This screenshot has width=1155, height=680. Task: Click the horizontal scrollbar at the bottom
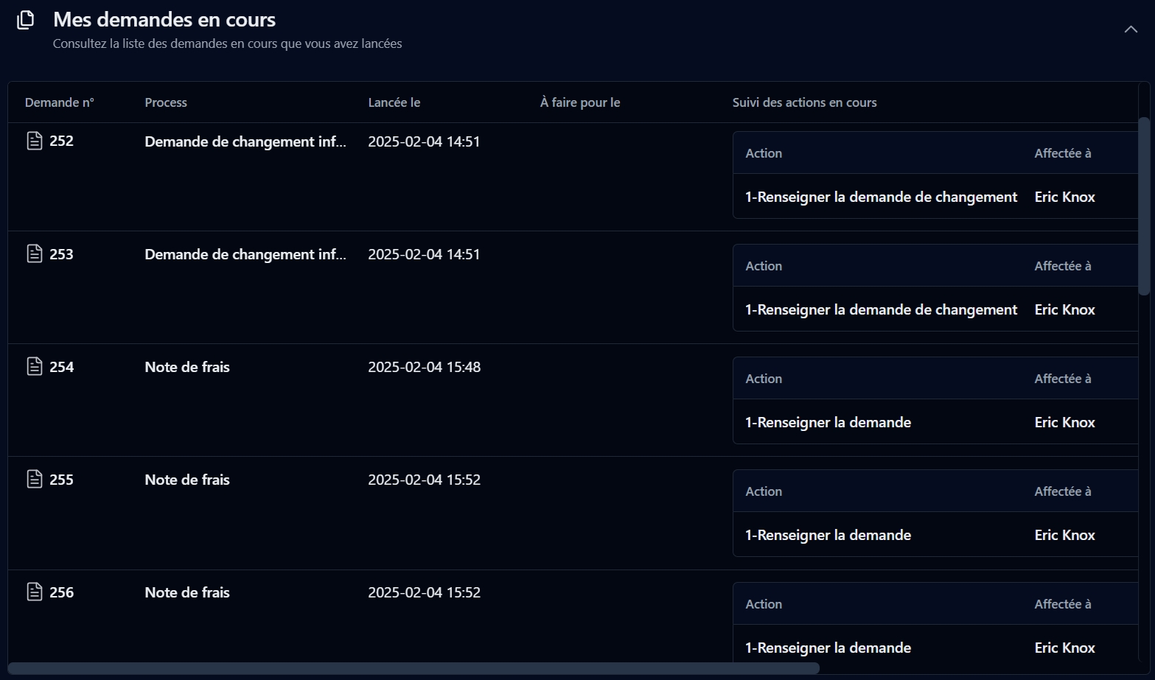413,668
